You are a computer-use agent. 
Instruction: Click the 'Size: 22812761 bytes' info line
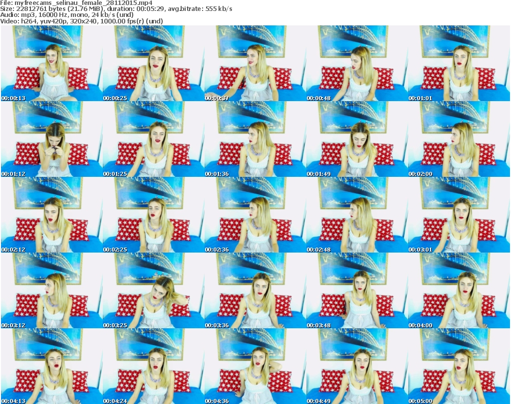tap(116, 9)
